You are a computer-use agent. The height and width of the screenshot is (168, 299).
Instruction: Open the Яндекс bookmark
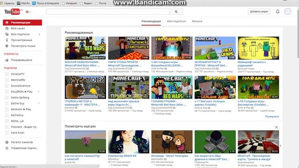point(86,3)
